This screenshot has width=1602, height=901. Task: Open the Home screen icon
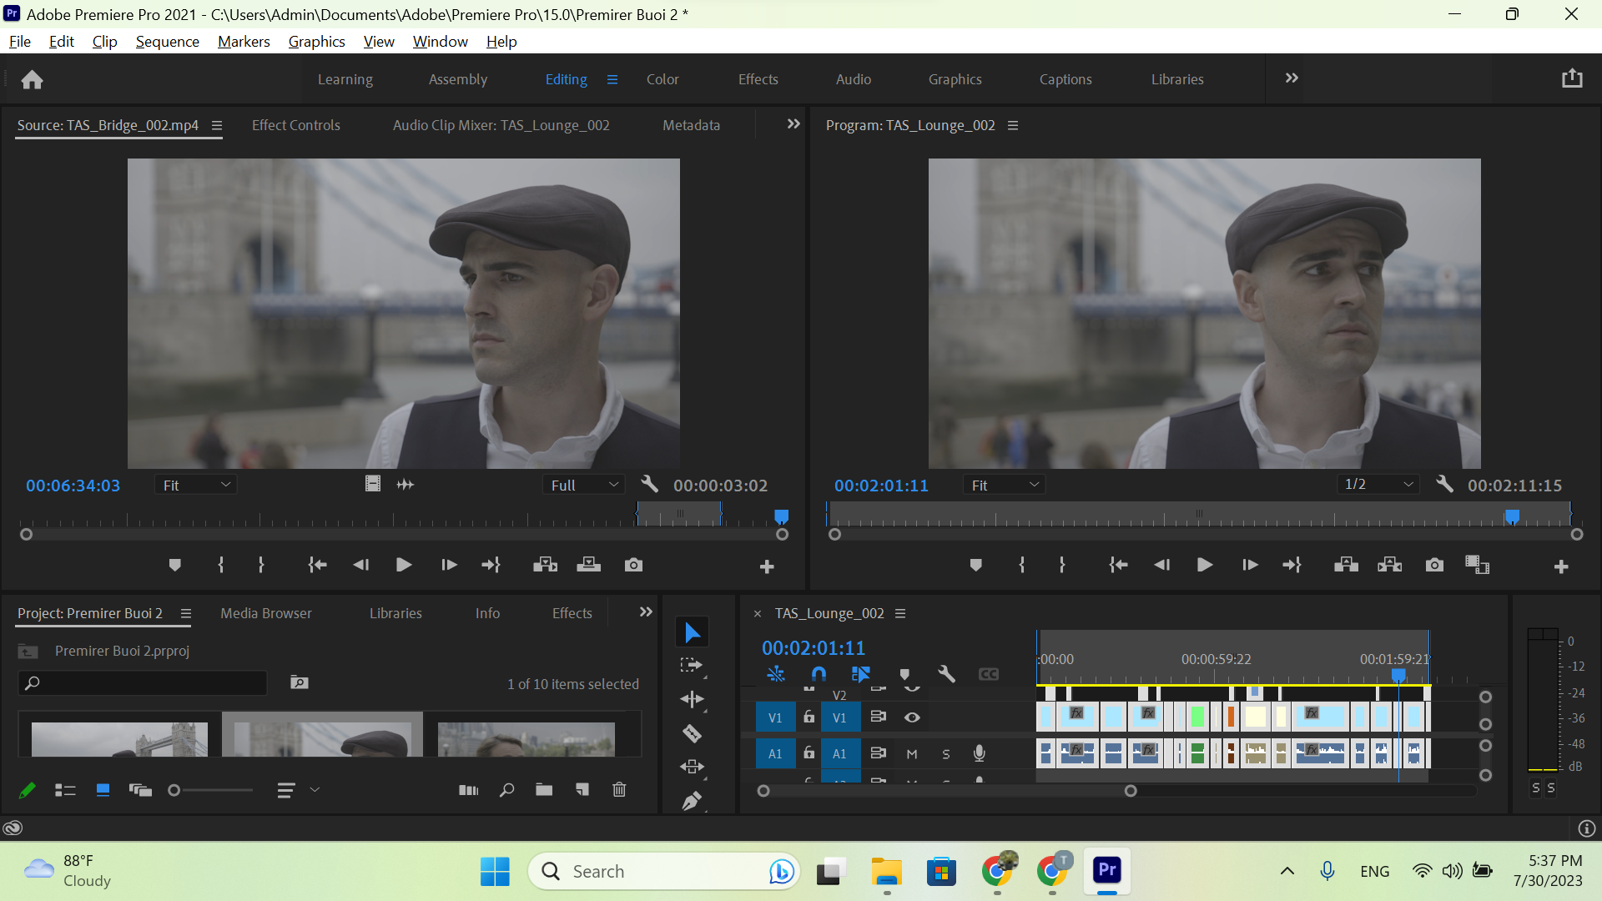pos(32,79)
